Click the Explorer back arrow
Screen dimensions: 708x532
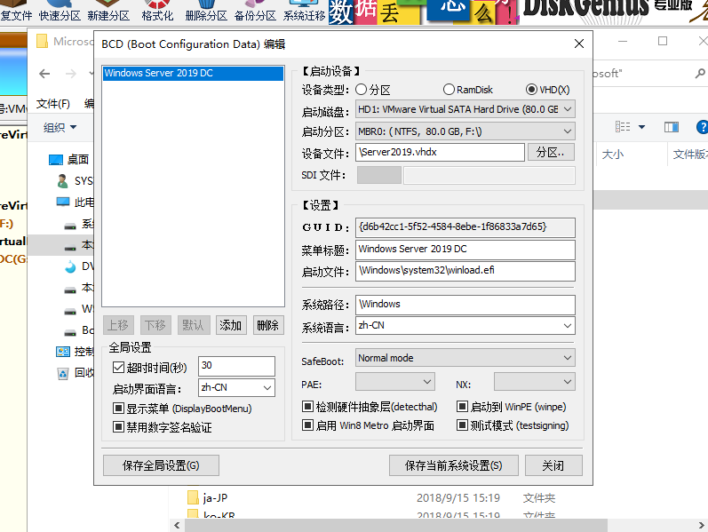tap(44, 73)
